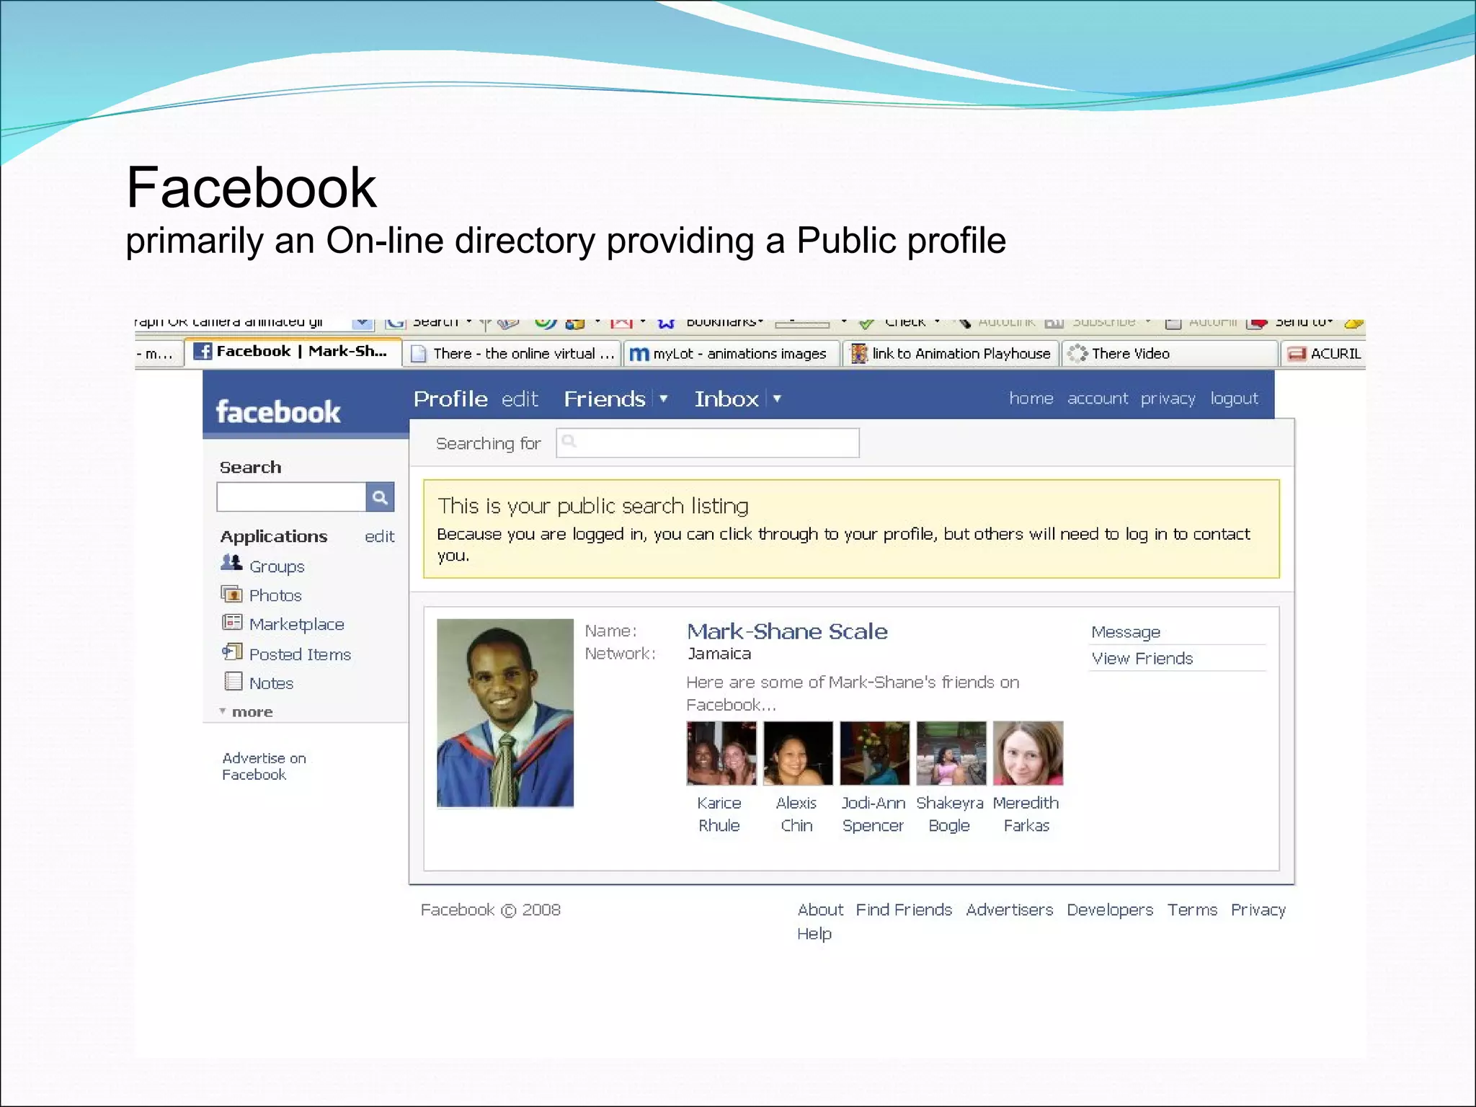Screen dimensions: 1476x1107
Task: Open the toolbar search box dropdown arrow
Action: point(363,323)
